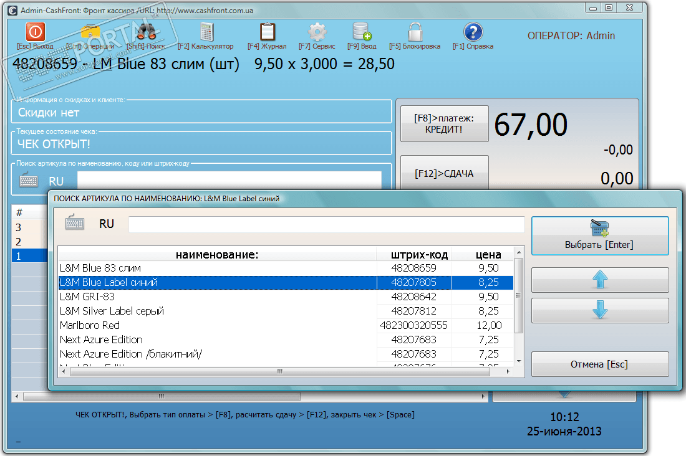
Task: Click receipt table horizontal scrollbar thumb
Action: 162,397
